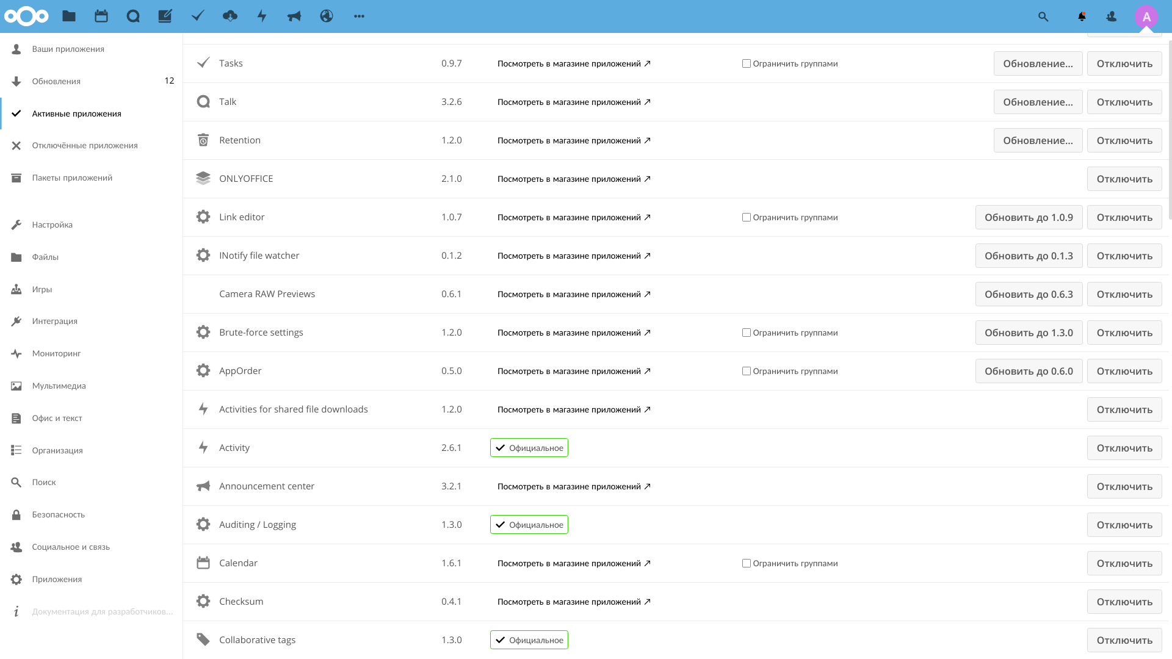Screen dimensions: 1172x659
Task: Disable the ONLYOFFICE app
Action: (x=1124, y=179)
